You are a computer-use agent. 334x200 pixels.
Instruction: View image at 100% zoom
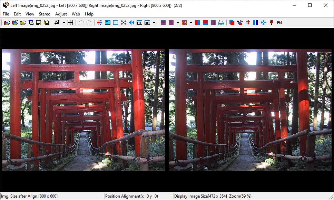pos(148,23)
